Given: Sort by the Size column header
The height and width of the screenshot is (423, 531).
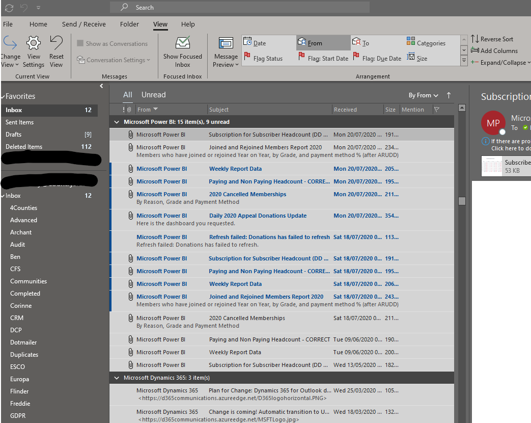Looking at the screenshot, I should pyautogui.click(x=390, y=110).
